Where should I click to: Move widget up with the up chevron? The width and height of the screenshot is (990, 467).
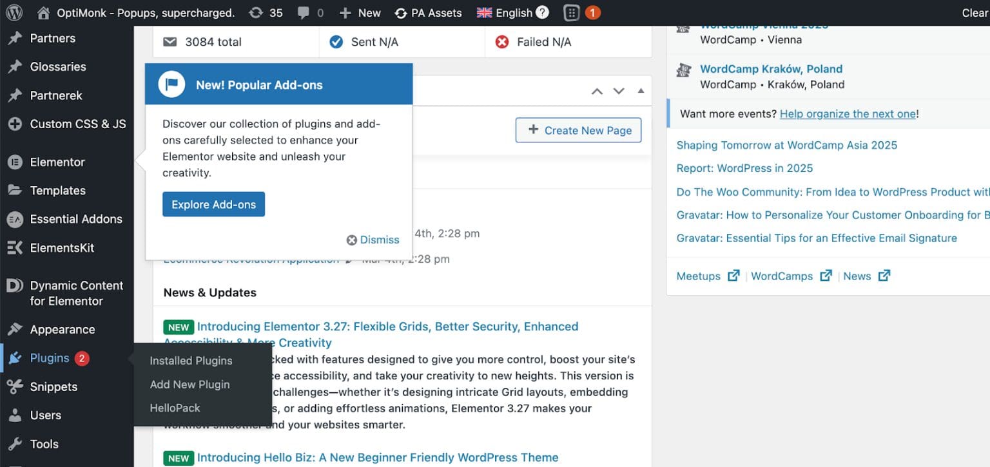pos(597,91)
